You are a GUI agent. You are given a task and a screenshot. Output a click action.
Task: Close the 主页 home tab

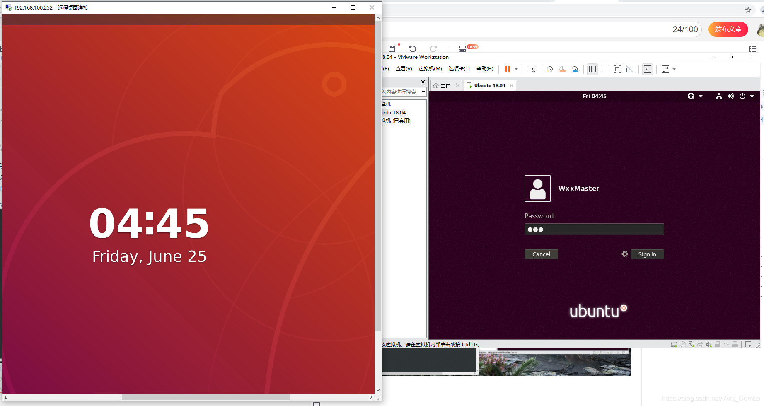(x=457, y=85)
